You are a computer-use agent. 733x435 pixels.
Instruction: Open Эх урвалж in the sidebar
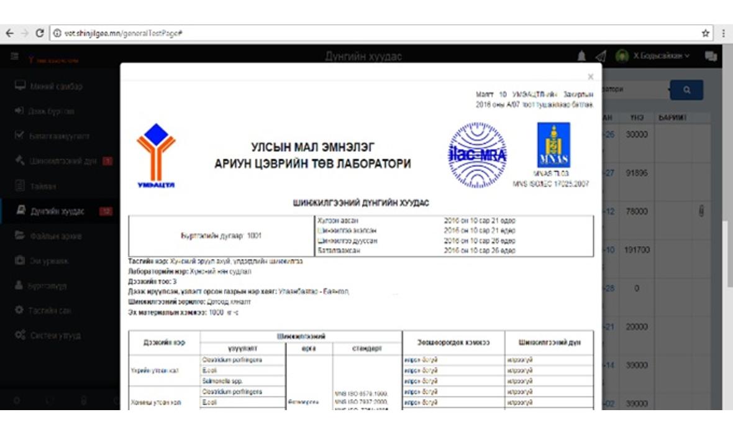(x=42, y=260)
